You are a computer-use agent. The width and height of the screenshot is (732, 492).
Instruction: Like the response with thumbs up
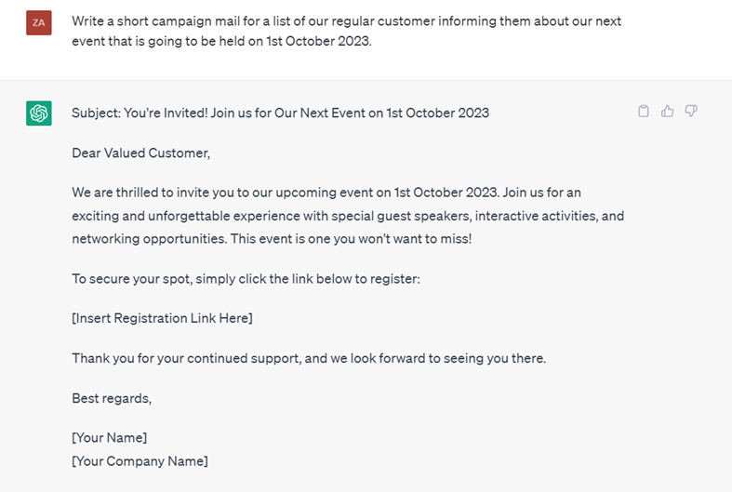click(x=667, y=112)
